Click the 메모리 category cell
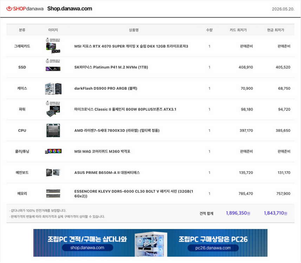 point(22,194)
